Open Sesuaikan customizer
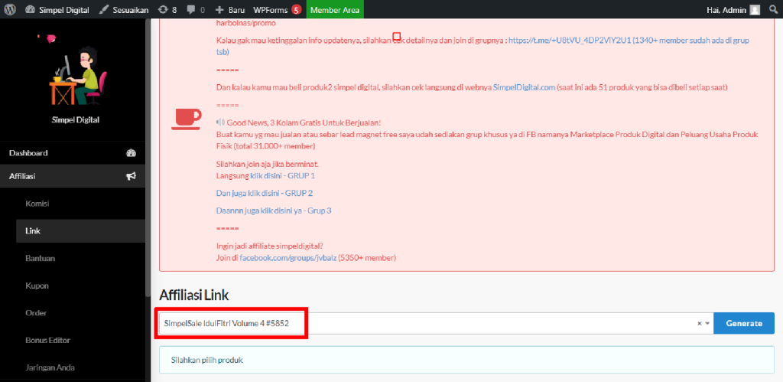The height and width of the screenshot is (382, 783). coord(123,9)
